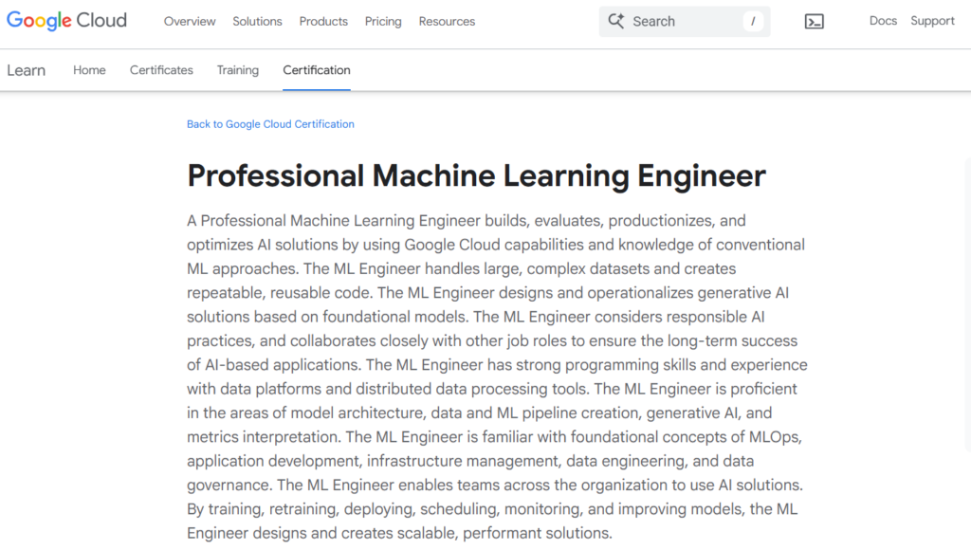
Task: Open the Resources menu
Action: click(x=447, y=21)
